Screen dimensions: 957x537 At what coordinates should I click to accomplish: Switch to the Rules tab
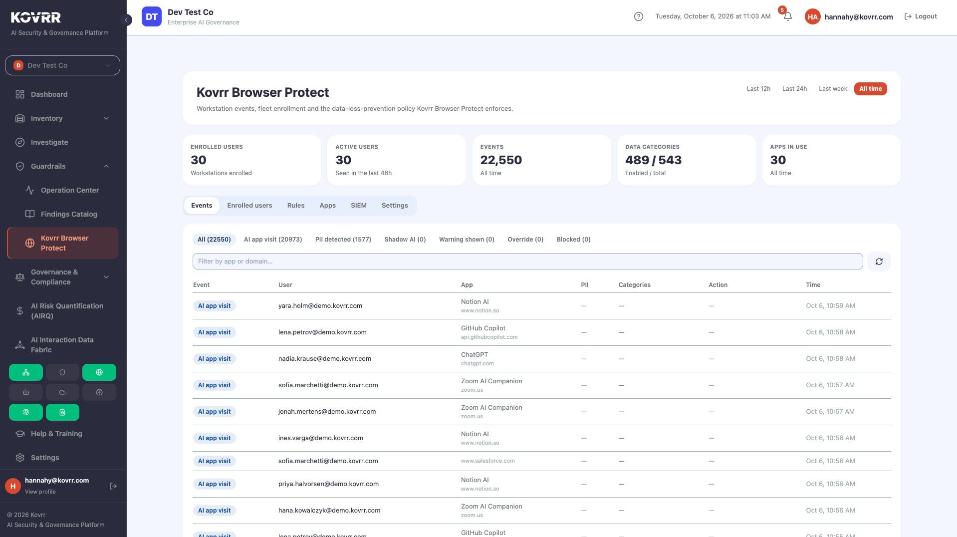296,206
